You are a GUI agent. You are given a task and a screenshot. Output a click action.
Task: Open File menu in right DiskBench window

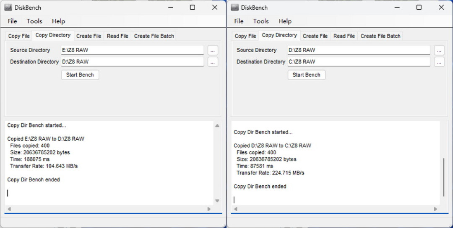coord(239,21)
